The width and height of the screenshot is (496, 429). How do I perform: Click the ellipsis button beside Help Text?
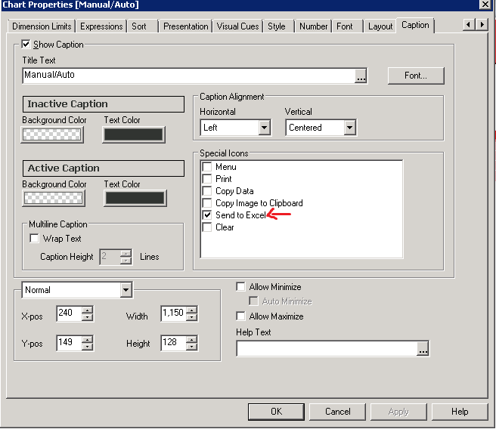pyautogui.click(x=423, y=348)
